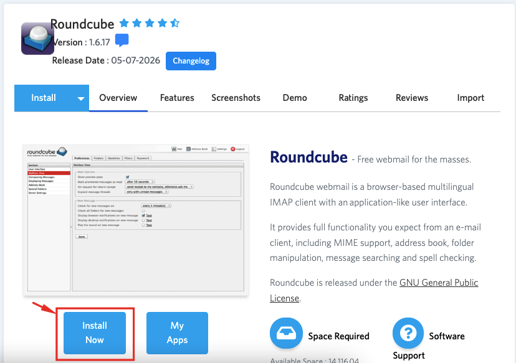Click the Space Required label
The image size is (516, 363).
point(338,336)
